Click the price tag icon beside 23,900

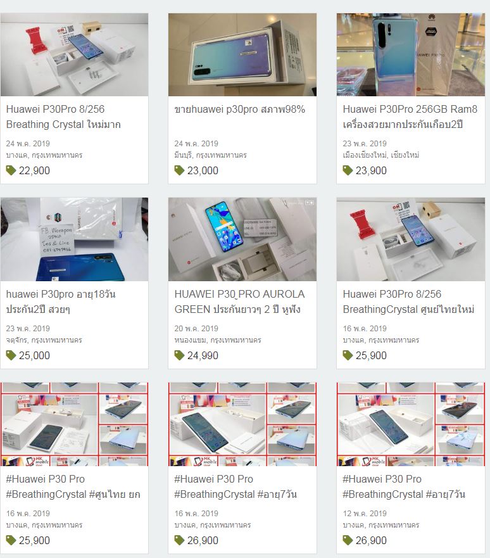click(348, 170)
